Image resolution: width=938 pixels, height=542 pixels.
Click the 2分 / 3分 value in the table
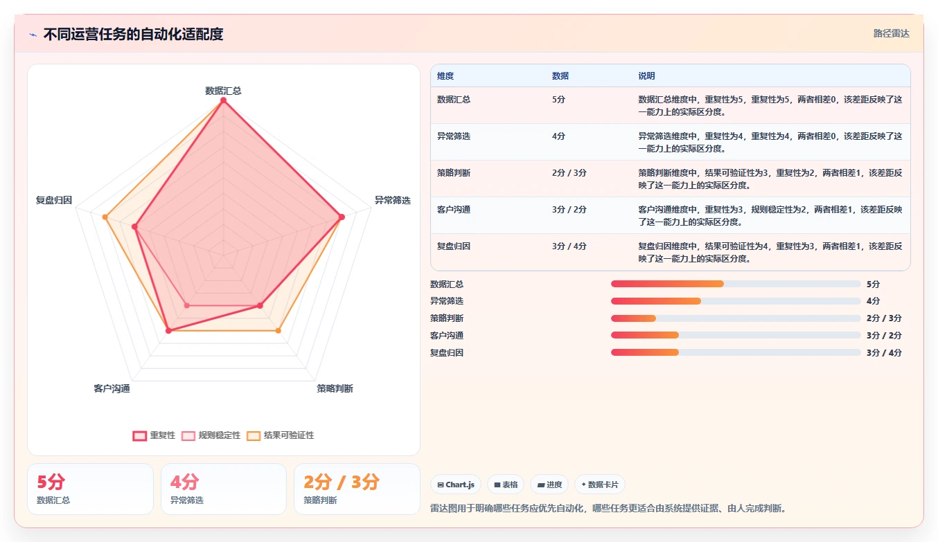coord(569,173)
